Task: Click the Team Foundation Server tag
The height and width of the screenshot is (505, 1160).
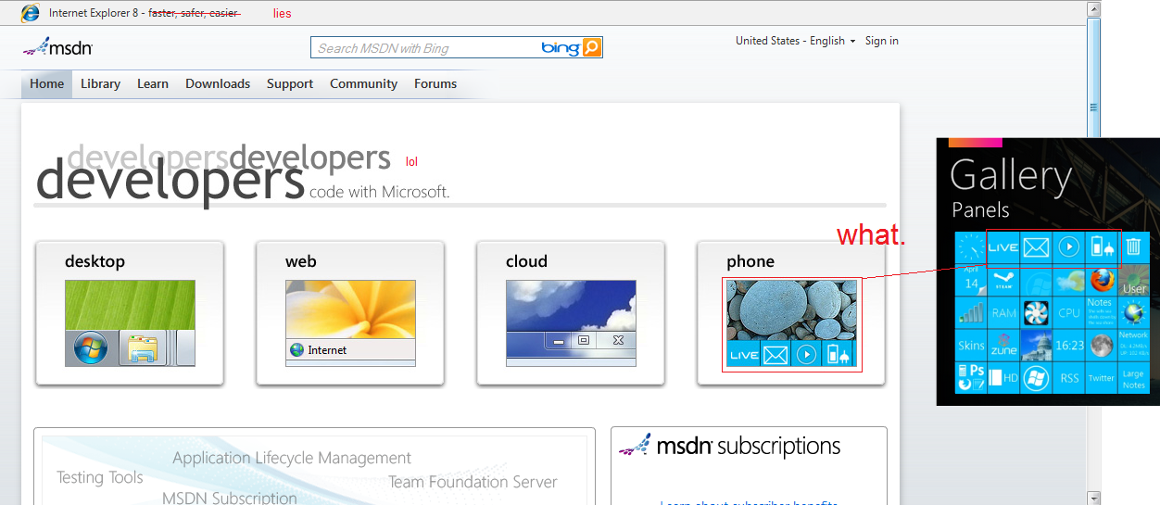Action: [473, 482]
